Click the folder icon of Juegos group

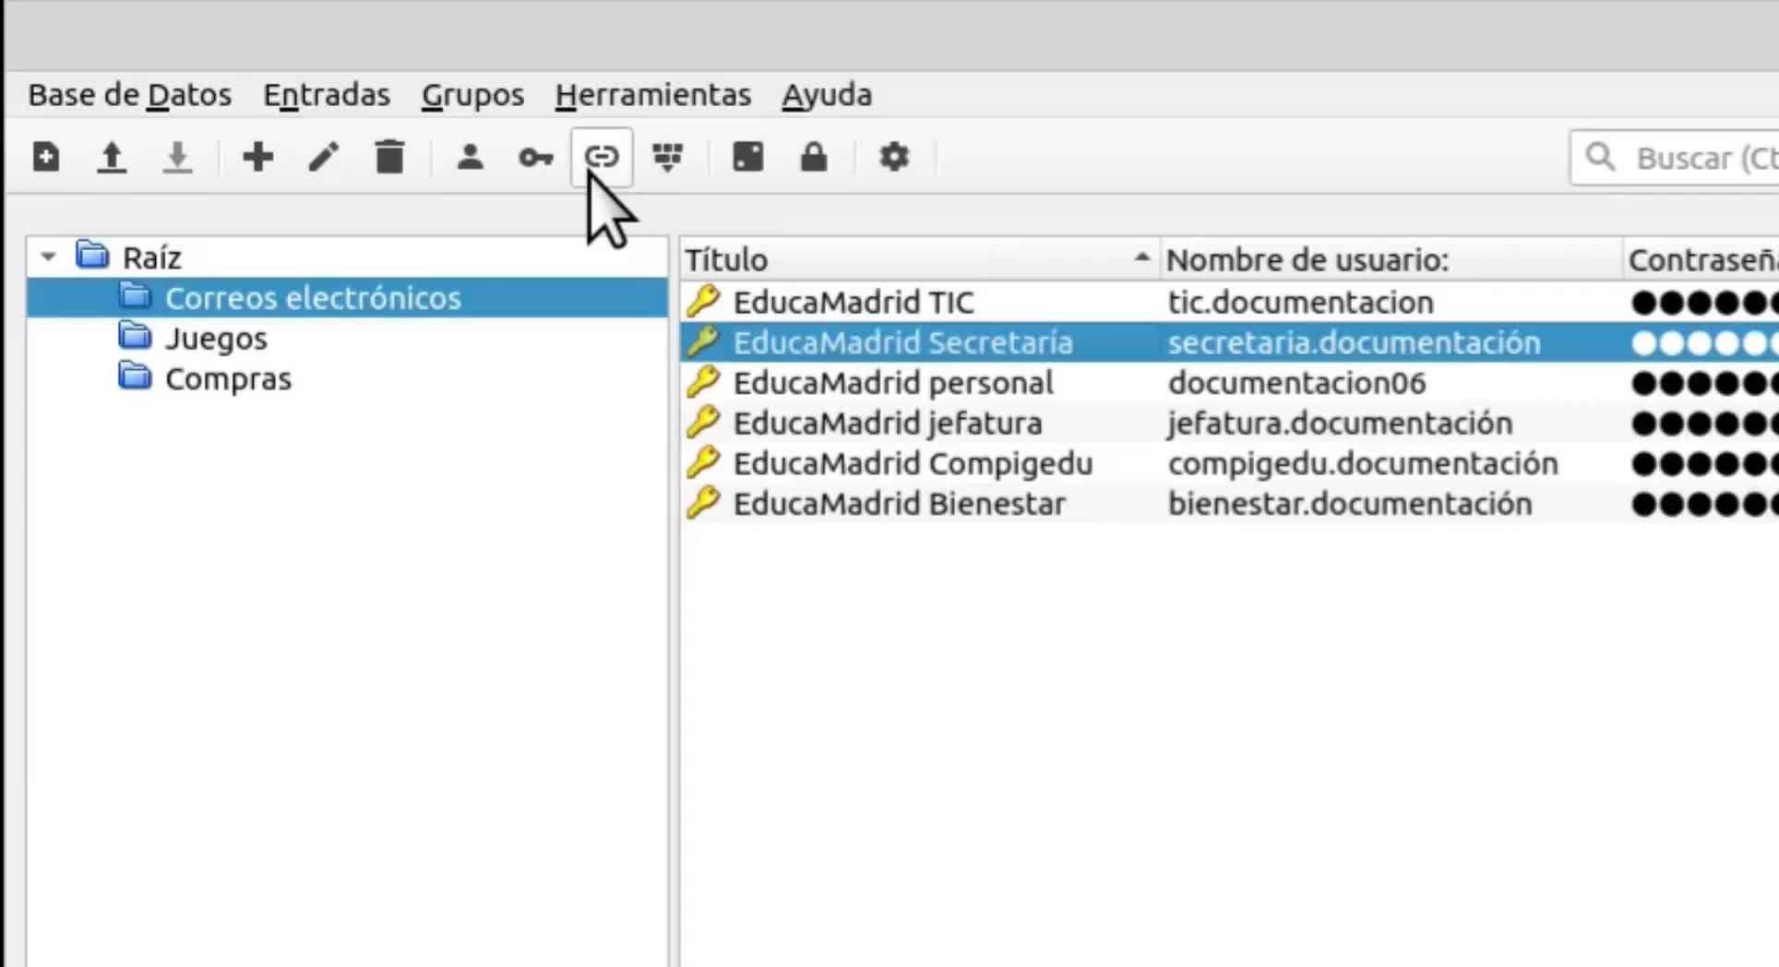(135, 336)
